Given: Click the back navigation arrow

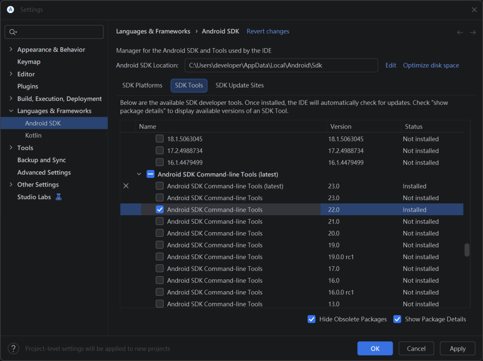Looking at the screenshot, I should click(x=460, y=33).
